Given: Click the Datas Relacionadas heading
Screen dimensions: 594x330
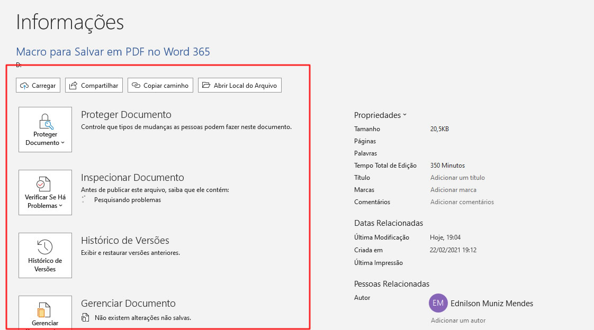Looking at the screenshot, I should pos(388,223).
